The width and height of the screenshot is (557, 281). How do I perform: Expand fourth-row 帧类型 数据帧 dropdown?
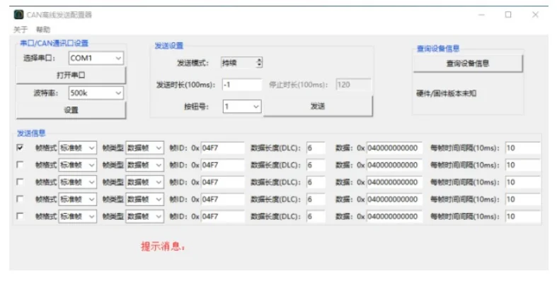[144, 199]
